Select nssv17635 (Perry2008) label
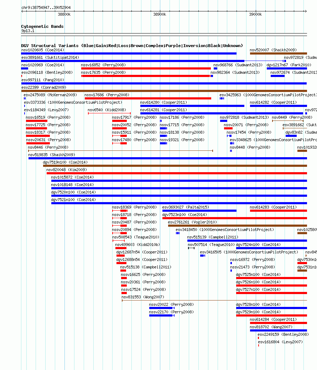 (x=103, y=73)
